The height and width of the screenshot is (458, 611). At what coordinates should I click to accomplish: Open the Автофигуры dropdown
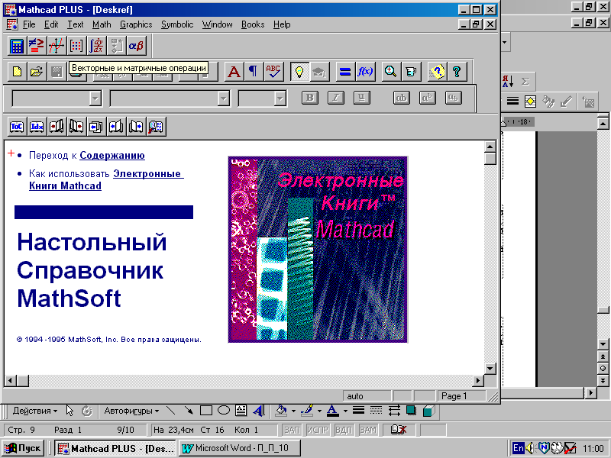pyautogui.click(x=131, y=411)
